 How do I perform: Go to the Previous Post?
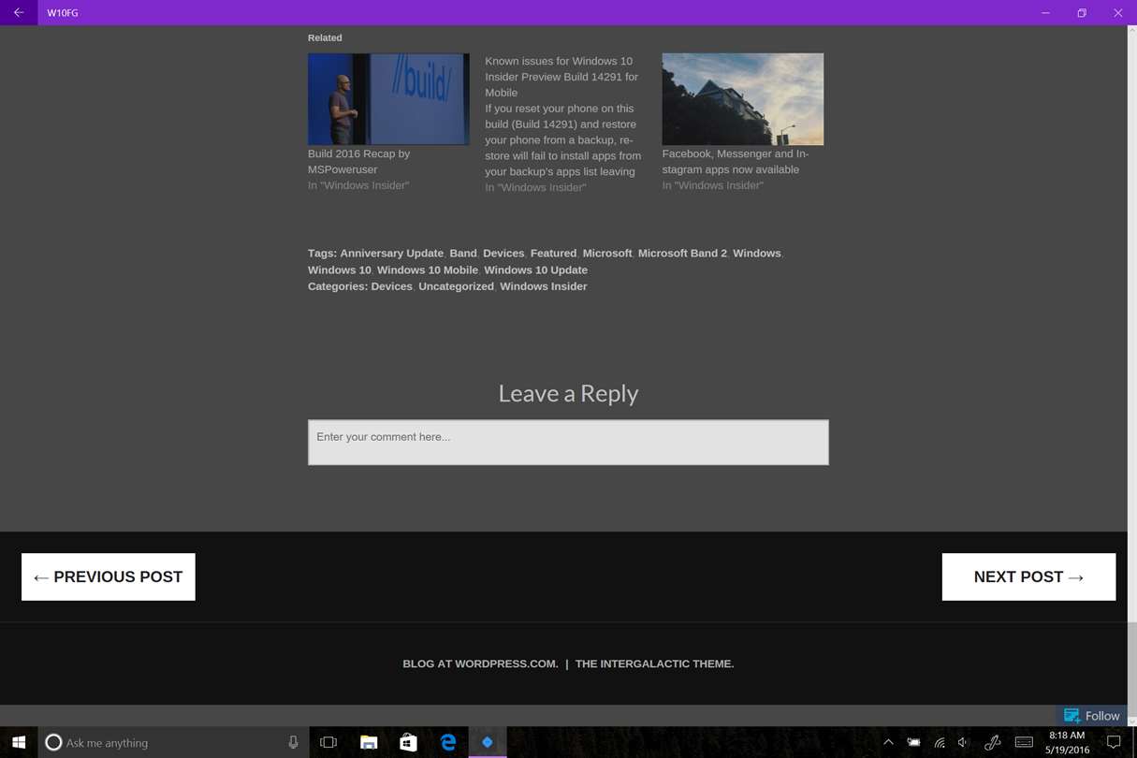coord(109,577)
